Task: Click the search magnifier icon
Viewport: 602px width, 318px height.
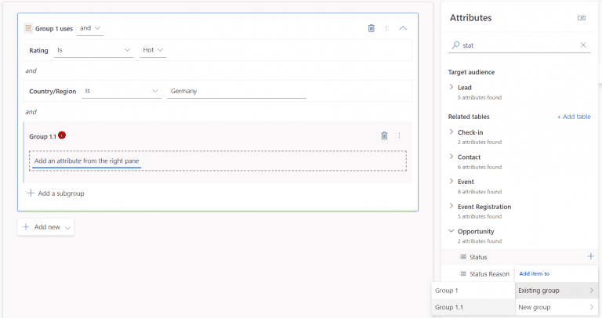Action: [455, 45]
